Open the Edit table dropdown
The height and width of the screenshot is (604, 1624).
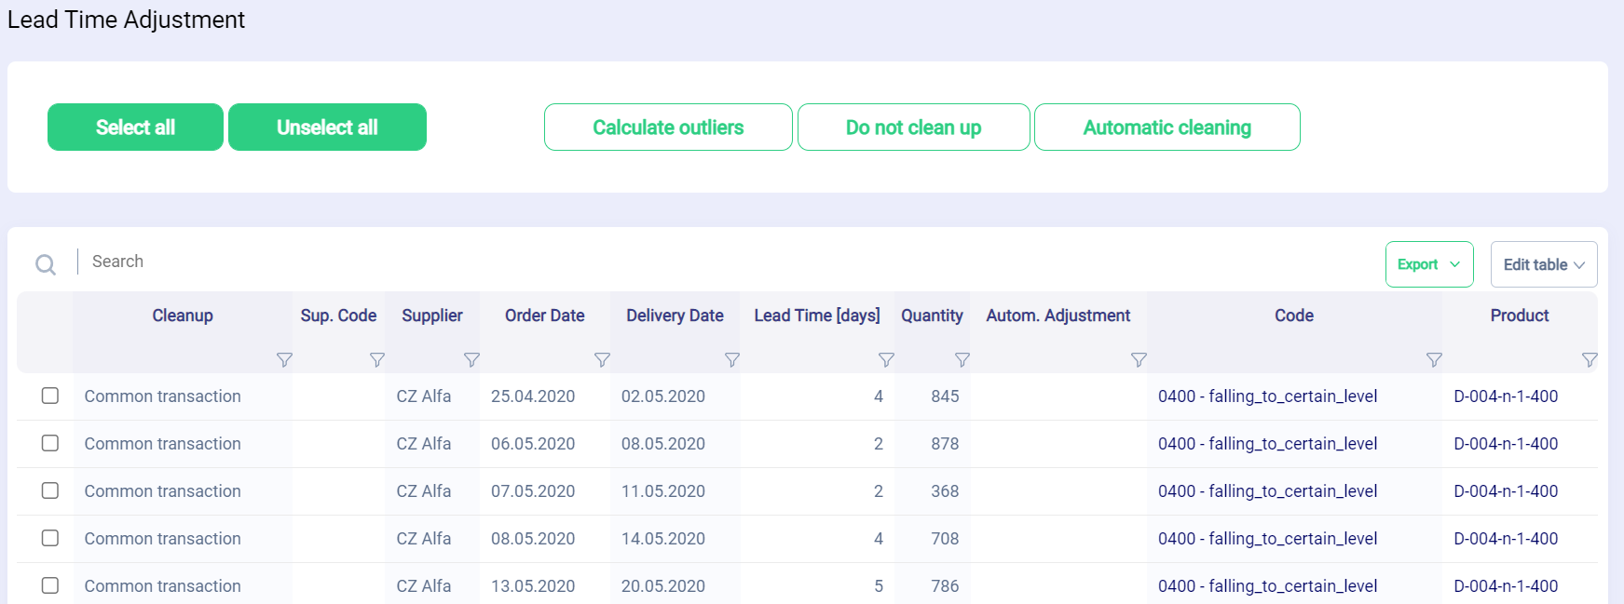[1543, 264]
